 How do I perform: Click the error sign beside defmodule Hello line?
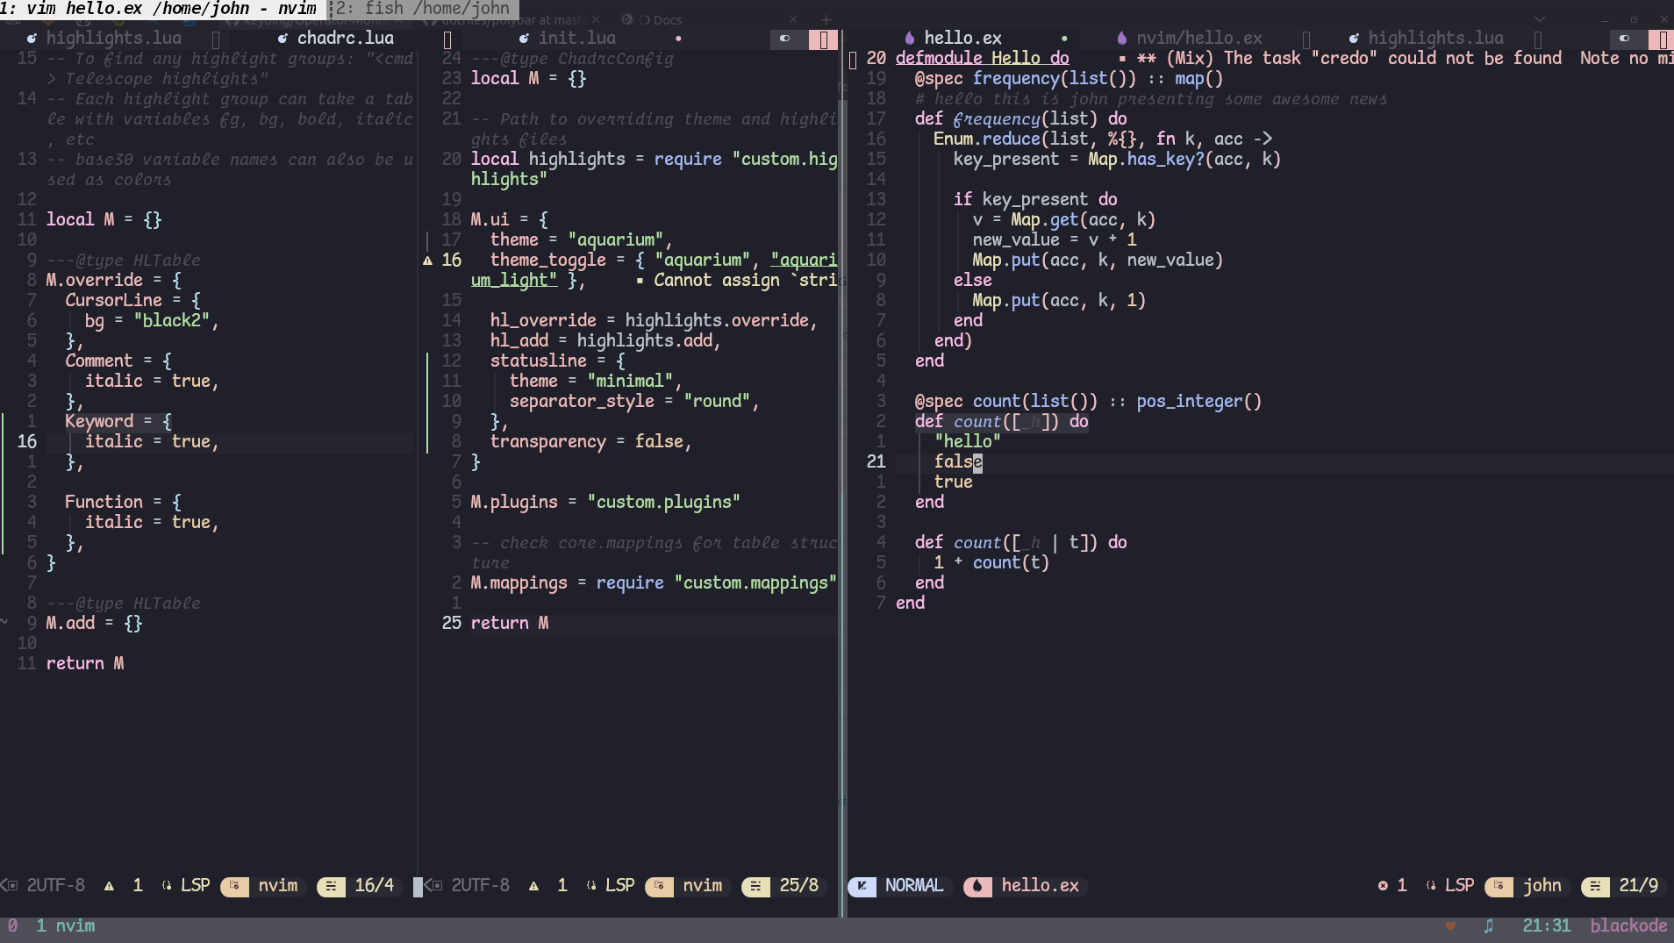coord(853,59)
